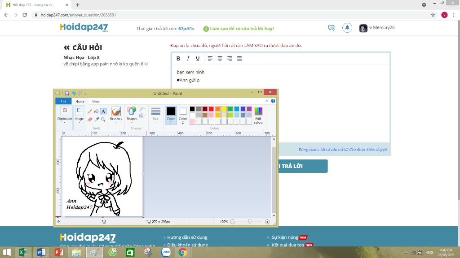Select the Pencil tool in Paint

pos(90,111)
